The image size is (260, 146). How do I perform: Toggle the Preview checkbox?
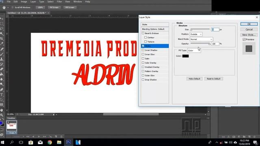244,39
